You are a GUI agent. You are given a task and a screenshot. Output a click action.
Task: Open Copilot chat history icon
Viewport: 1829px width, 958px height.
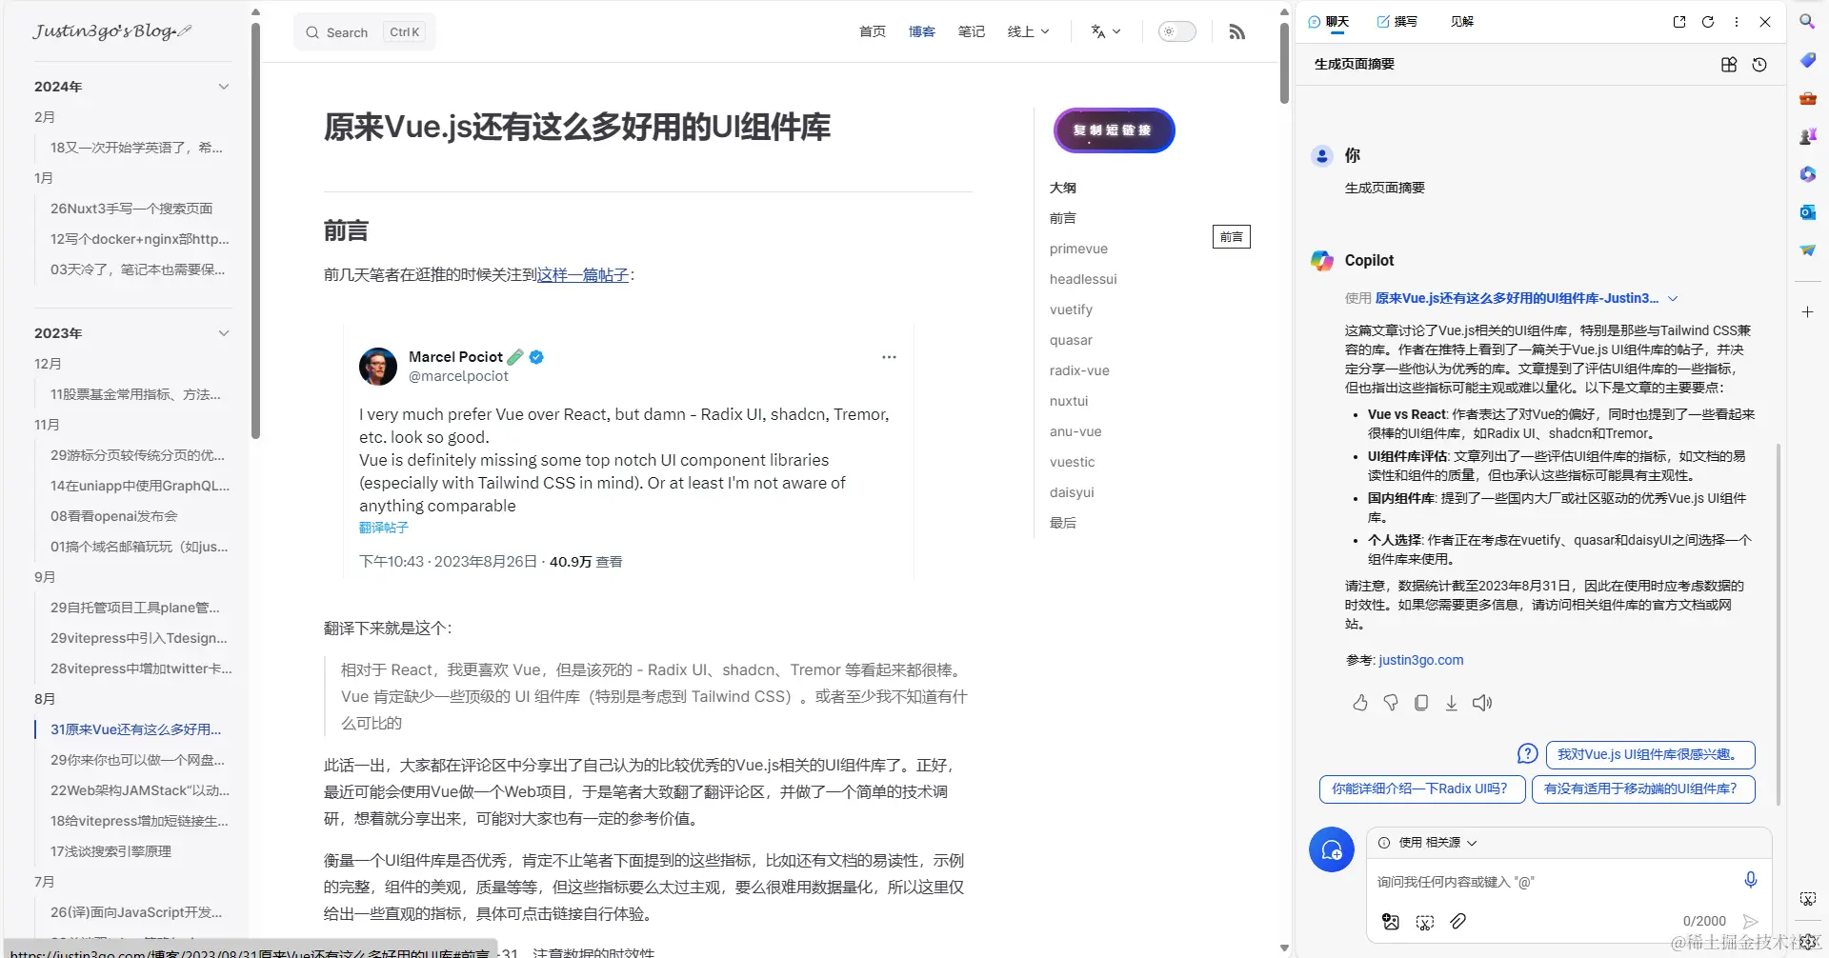click(x=1759, y=65)
